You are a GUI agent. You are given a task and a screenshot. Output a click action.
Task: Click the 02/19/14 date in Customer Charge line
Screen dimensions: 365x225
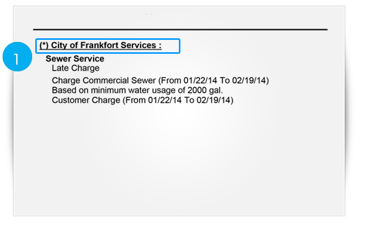(214, 100)
